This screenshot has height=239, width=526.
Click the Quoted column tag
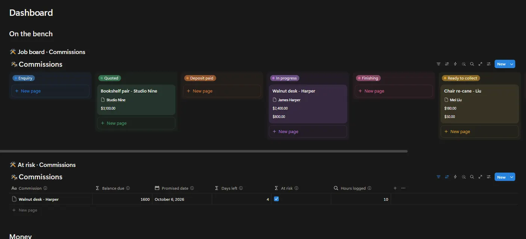point(110,78)
